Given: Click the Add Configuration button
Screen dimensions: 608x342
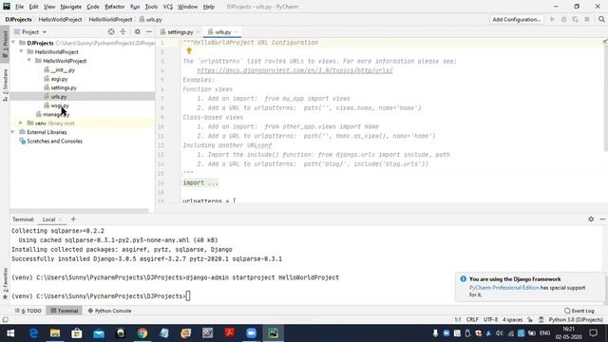Looking at the screenshot, I should [x=517, y=19].
